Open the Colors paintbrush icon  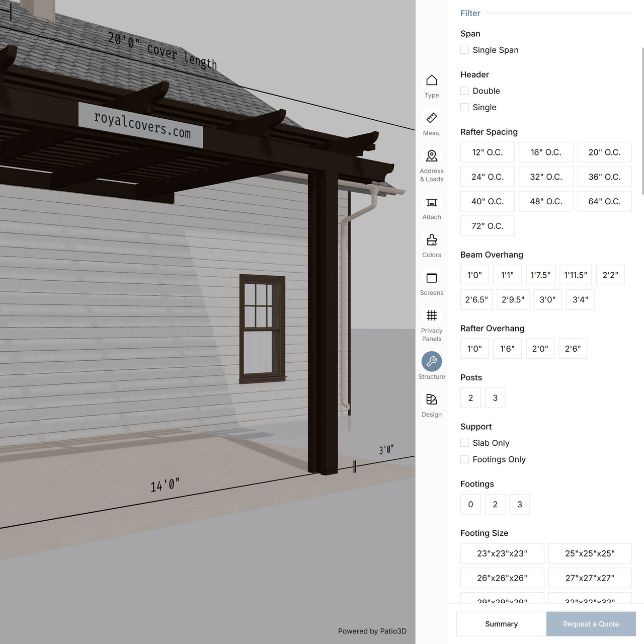pos(432,240)
